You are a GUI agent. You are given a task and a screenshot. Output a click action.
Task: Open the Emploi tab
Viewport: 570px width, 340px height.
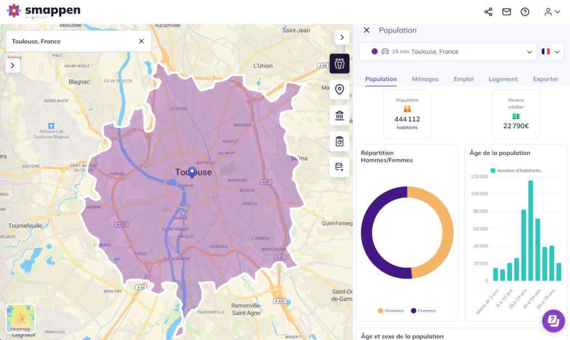tap(463, 79)
